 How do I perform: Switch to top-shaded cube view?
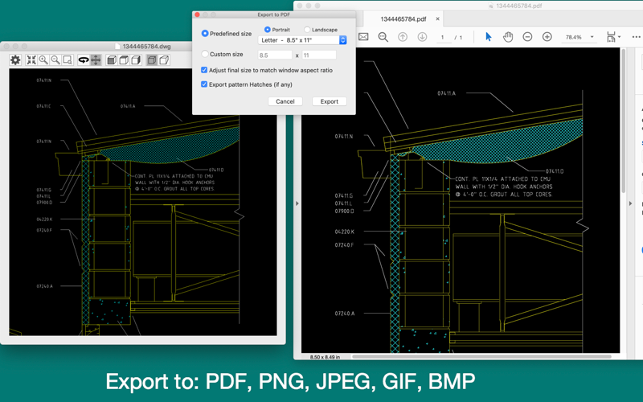pyautogui.click(x=124, y=59)
